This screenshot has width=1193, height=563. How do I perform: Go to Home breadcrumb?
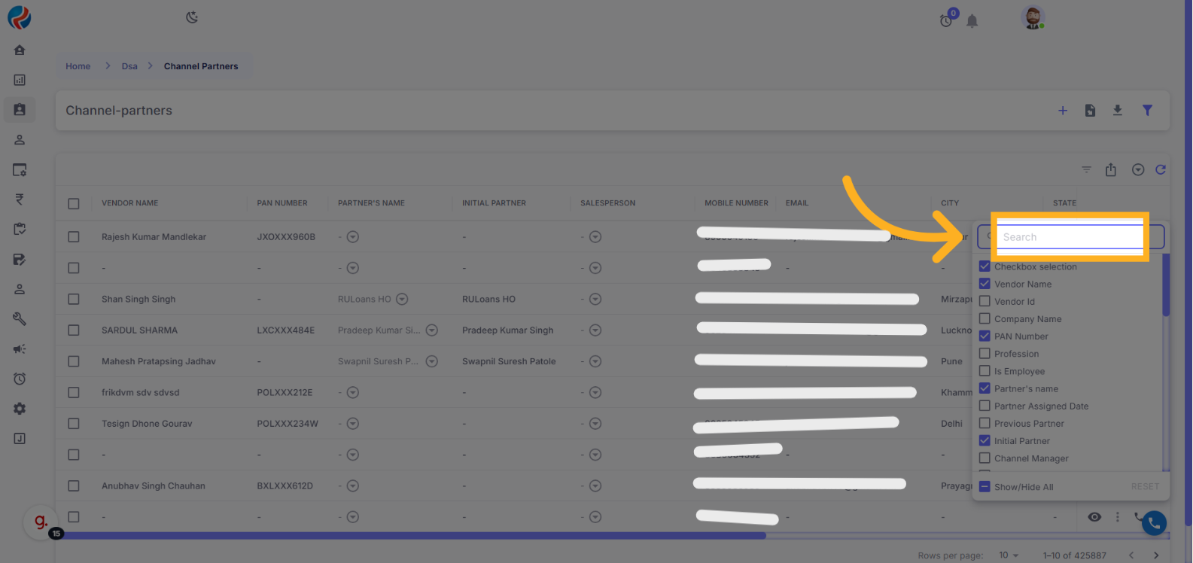[78, 66]
